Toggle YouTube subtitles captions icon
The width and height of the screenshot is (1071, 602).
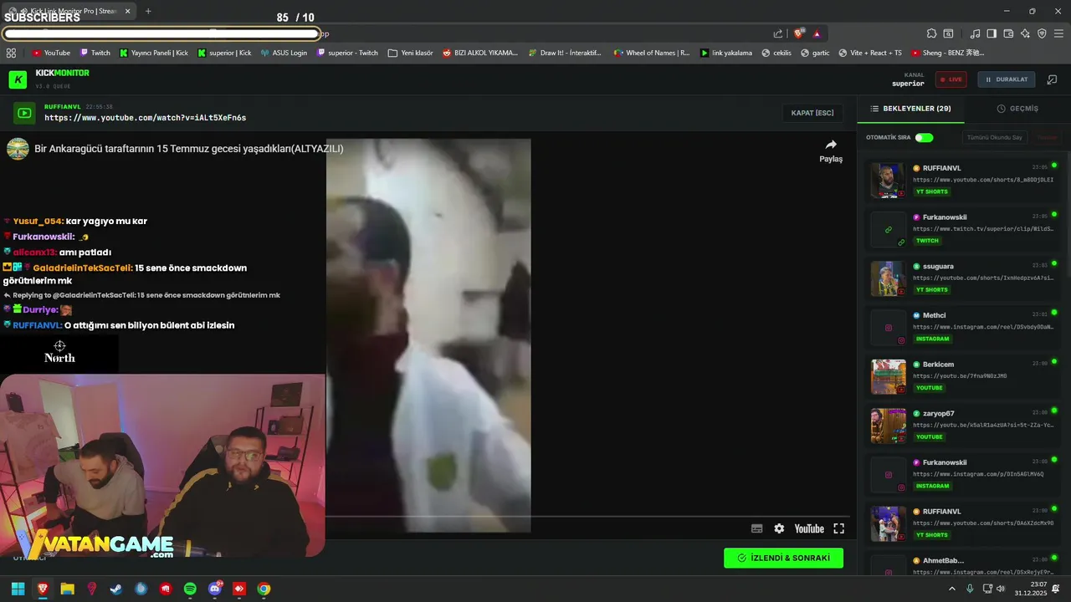[x=756, y=528]
